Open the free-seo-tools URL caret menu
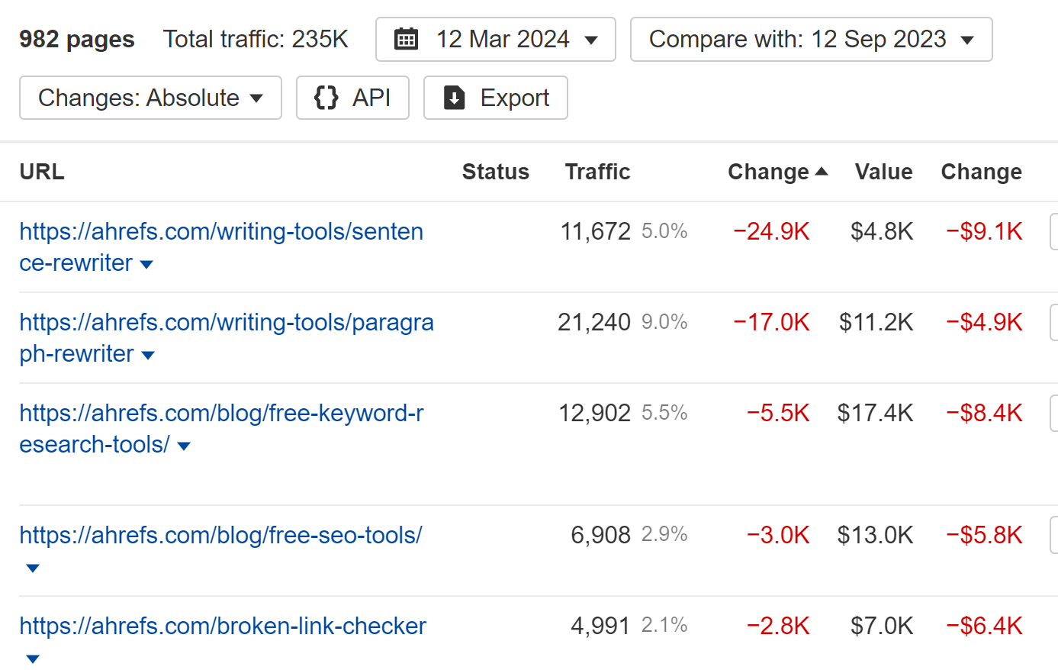This screenshot has width=1058, height=670. pyautogui.click(x=32, y=568)
